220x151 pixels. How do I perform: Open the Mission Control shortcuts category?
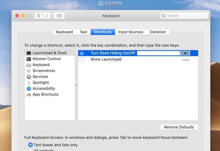pyautogui.click(x=47, y=59)
